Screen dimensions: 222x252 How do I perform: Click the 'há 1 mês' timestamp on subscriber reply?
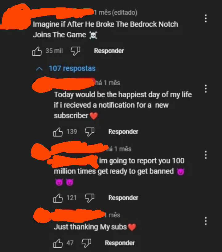click(x=108, y=83)
